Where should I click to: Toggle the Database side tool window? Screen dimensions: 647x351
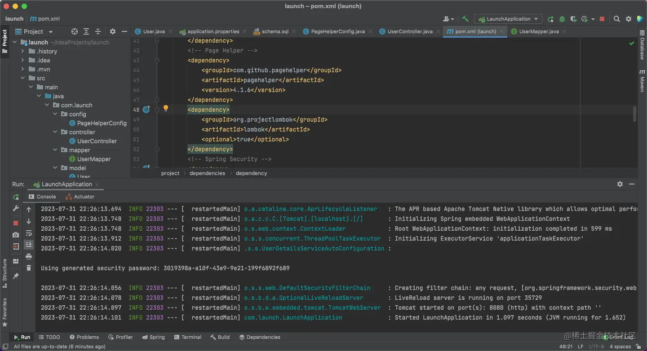click(642, 45)
